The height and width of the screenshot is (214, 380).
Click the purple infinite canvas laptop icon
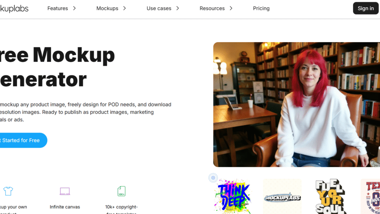[65, 191]
